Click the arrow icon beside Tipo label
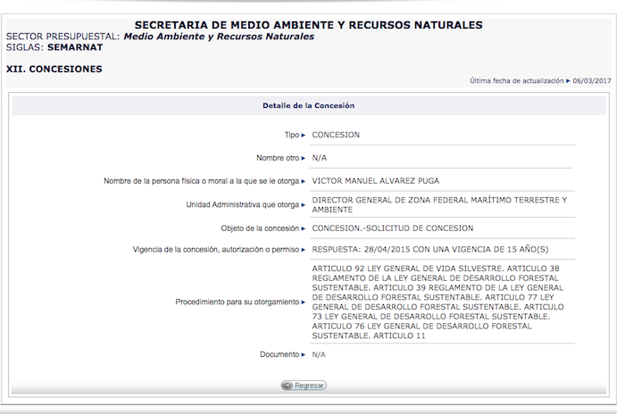 (304, 135)
